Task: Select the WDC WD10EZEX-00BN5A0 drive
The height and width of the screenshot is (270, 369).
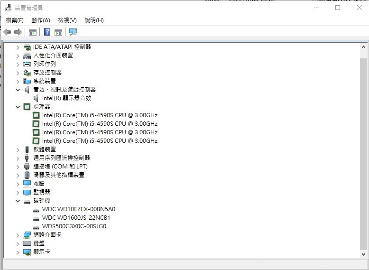Action: click(x=79, y=209)
